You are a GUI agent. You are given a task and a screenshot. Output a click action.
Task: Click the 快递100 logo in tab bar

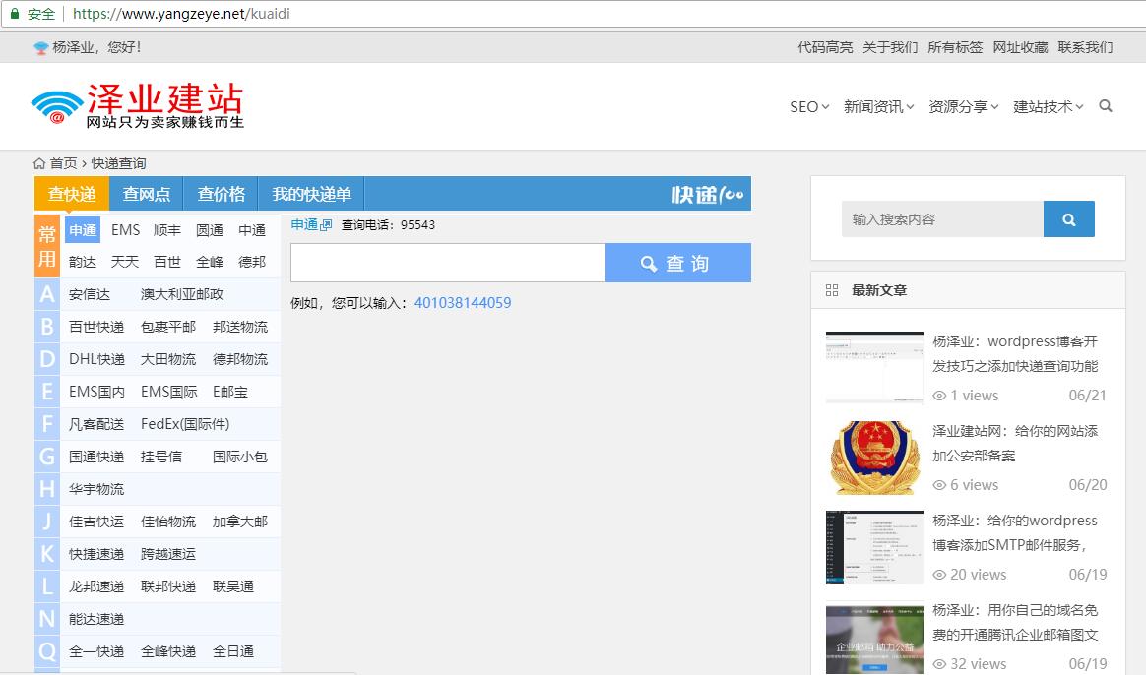pyautogui.click(x=708, y=194)
